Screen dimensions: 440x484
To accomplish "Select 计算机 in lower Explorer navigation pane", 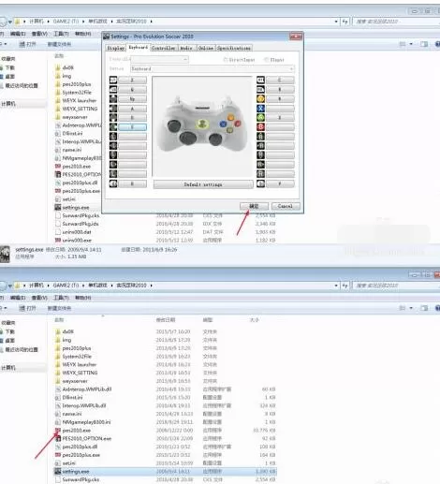I will pos(8,368).
